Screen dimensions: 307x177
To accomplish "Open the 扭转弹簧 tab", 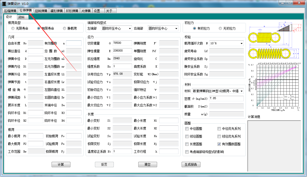I will point(41,11).
